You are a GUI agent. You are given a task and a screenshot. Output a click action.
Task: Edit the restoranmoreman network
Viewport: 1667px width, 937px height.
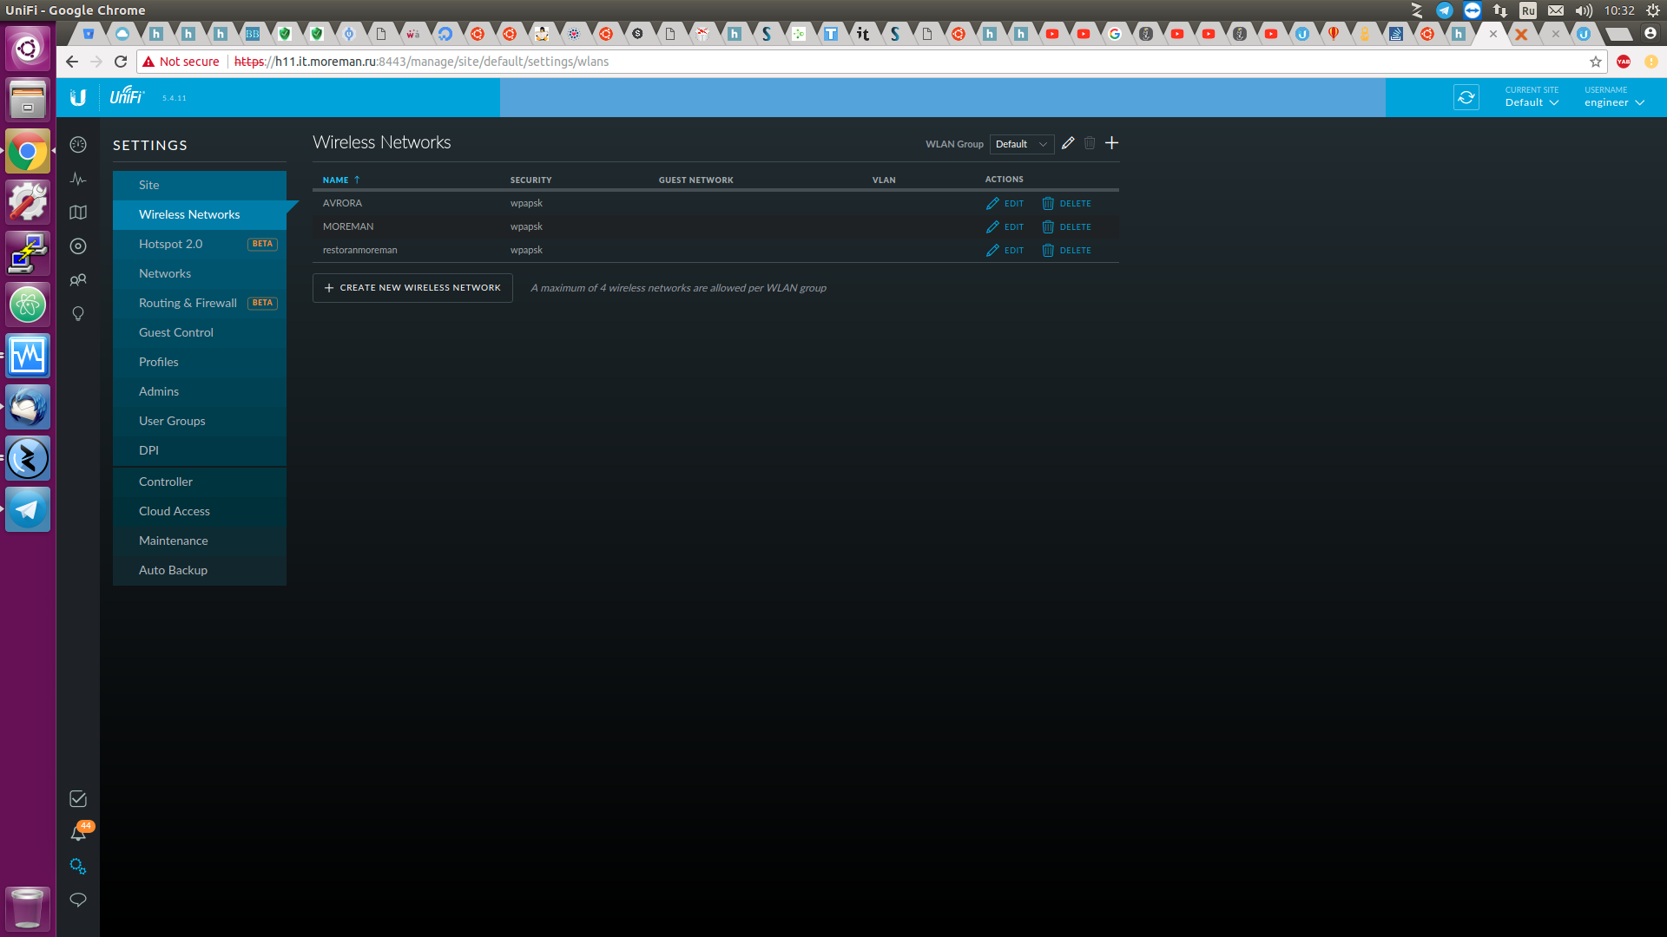pyautogui.click(x=1005, y=250)
